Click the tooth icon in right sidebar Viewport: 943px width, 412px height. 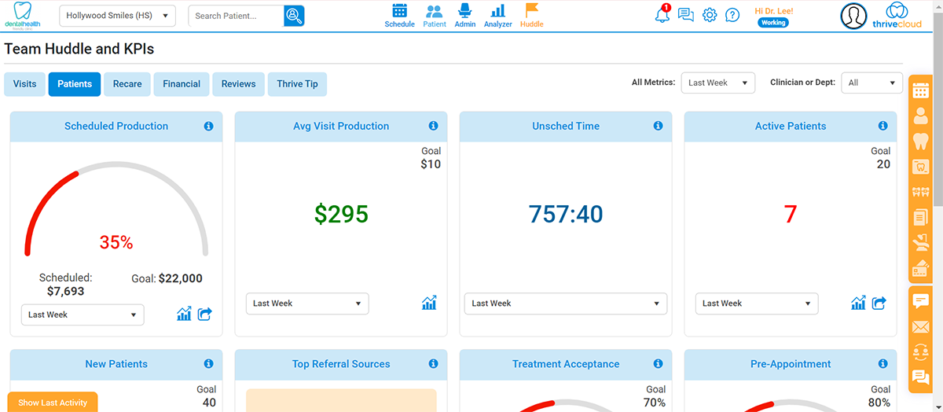919,142
